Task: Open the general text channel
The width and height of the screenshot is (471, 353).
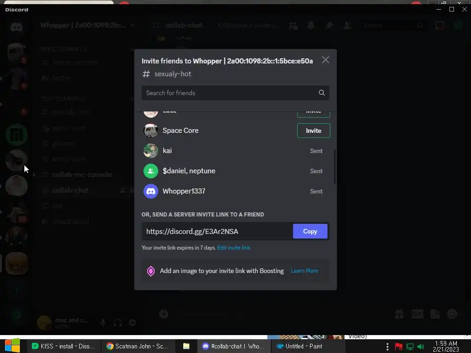Action: pyautogui.click(x=64, y=143)
